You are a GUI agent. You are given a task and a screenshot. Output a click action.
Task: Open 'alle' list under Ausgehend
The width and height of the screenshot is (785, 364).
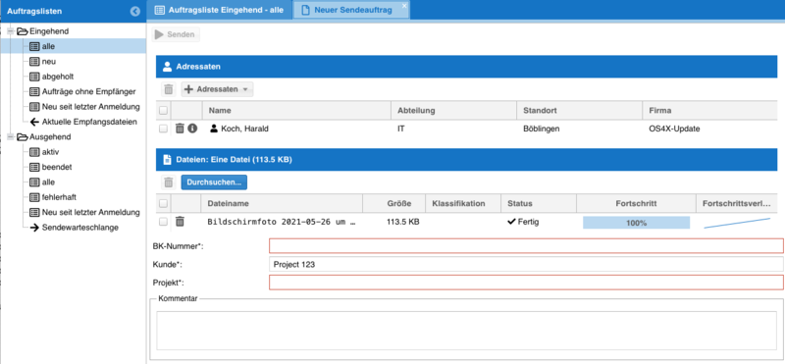point(49,182)
